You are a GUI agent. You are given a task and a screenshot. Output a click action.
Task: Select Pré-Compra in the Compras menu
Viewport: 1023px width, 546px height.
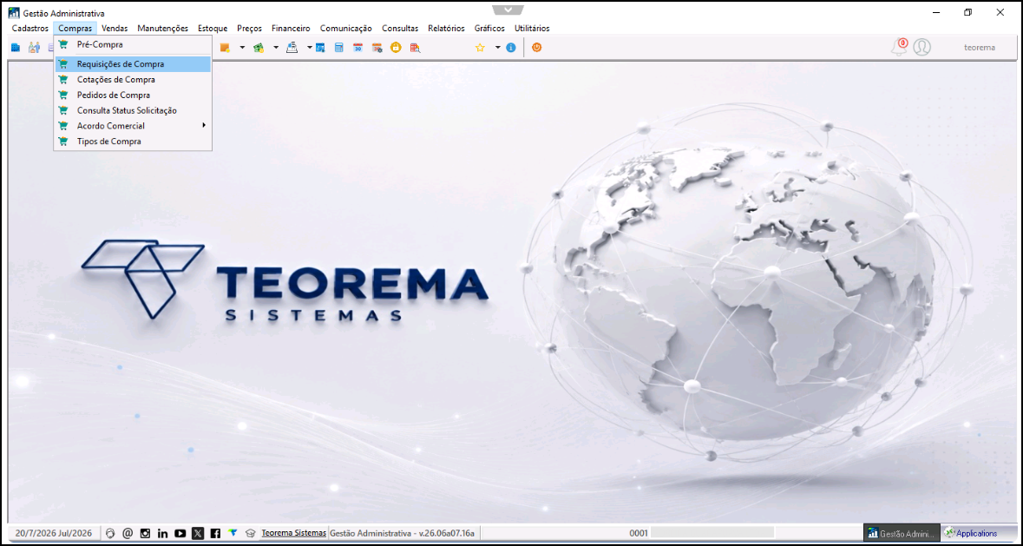point(133,44)
